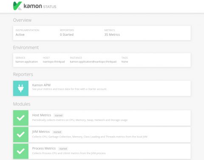This screenshot has width=204, height=160.
Task: Click the INSTANCE label in Environment
Action: pyautogui.click(x=76, y=58)
